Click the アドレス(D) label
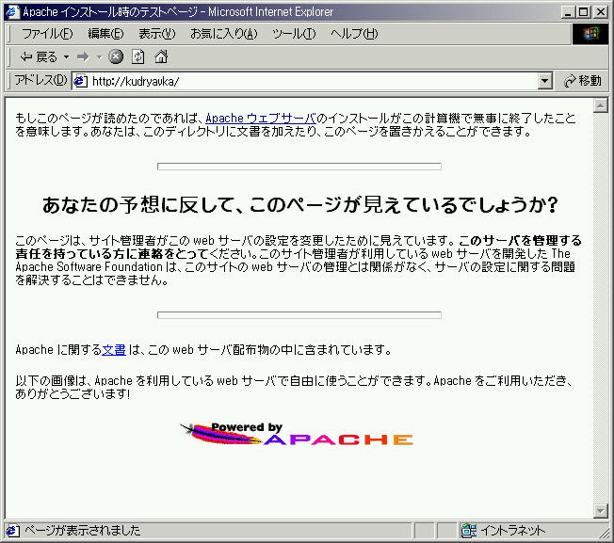Viewport: 614px width, 543px height. (40, 81)
